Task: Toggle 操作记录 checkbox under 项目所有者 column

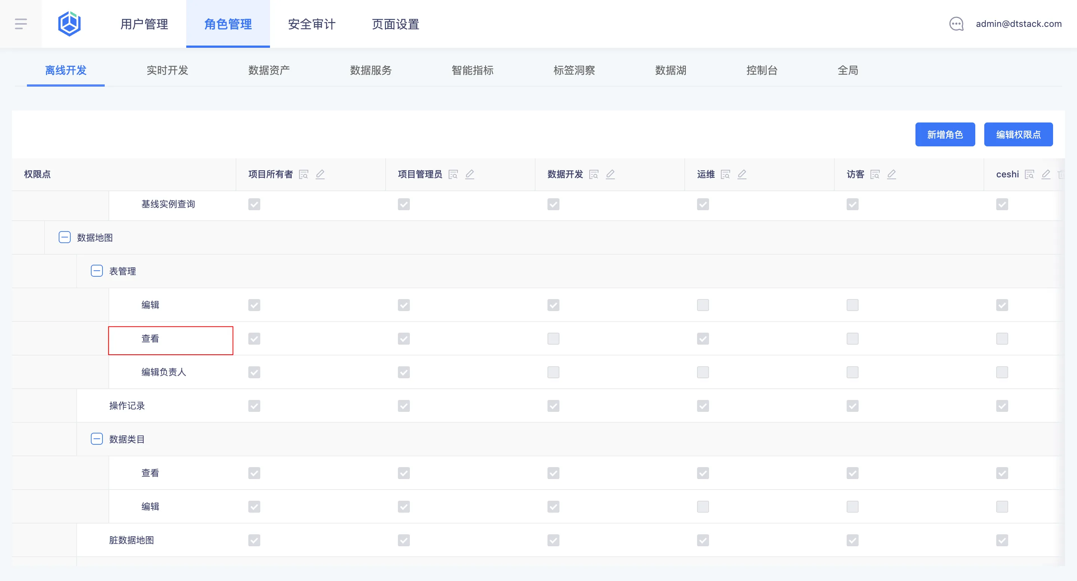Action: (254, 406)
